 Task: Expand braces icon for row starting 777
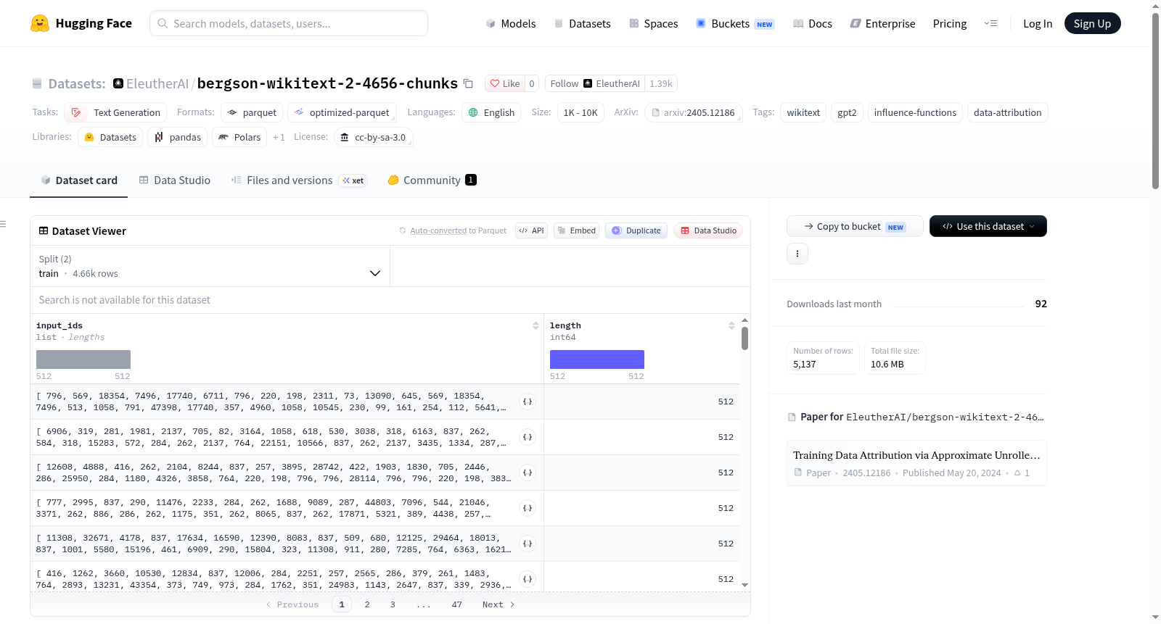click(x=528, y=508)
